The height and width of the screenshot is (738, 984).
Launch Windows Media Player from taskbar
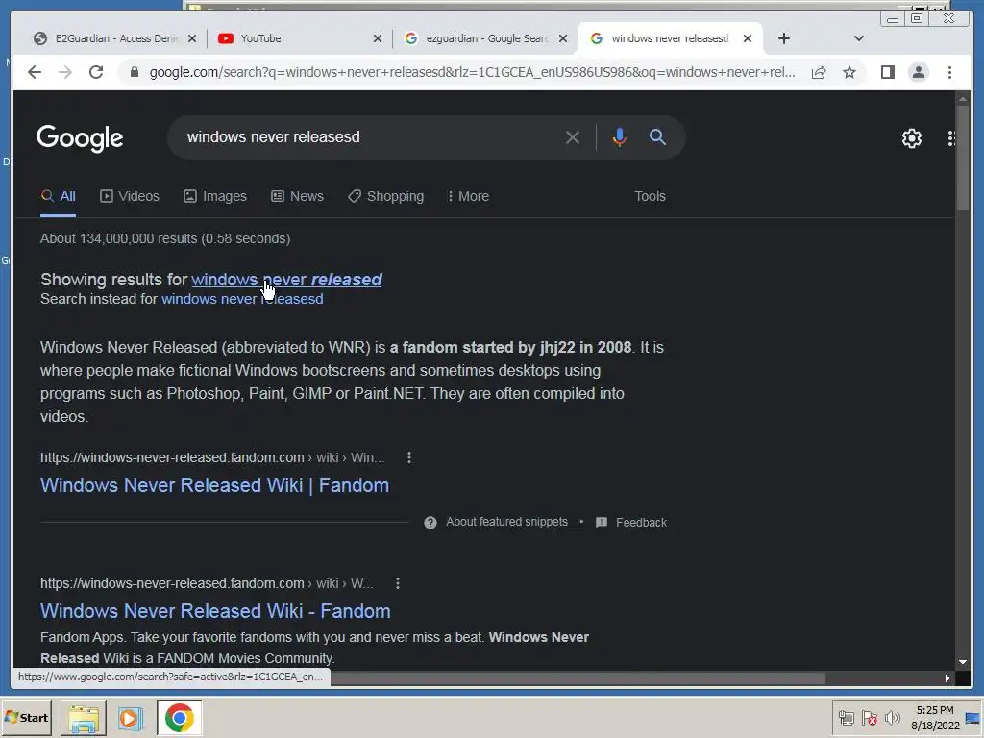(131, 718)
